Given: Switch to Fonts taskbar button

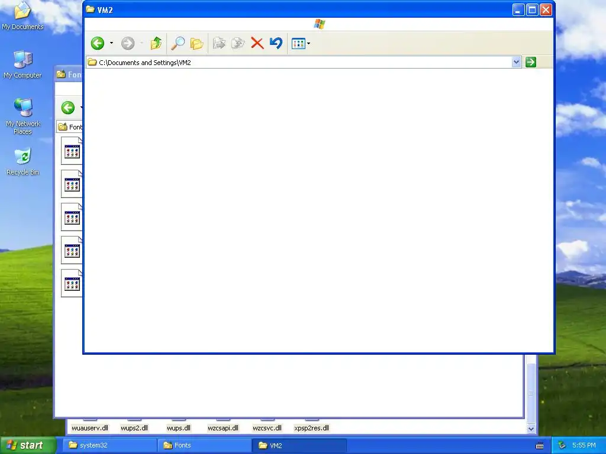Looking at the screenshot, I should click(x=205, y=446).
